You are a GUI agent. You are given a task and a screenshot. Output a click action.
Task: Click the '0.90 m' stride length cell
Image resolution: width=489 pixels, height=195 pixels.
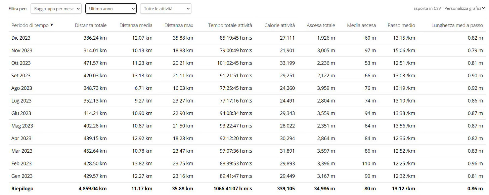[475, 76]
